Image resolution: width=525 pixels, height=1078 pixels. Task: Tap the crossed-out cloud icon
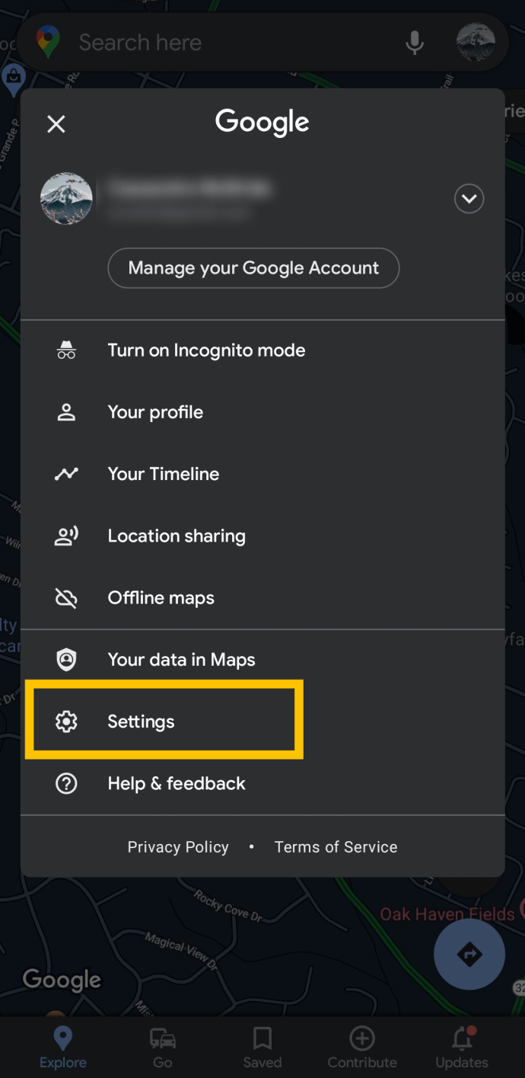tap(66, 598)
